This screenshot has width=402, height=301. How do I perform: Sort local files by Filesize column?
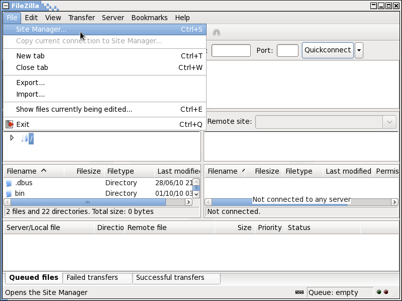coord(84,171)
